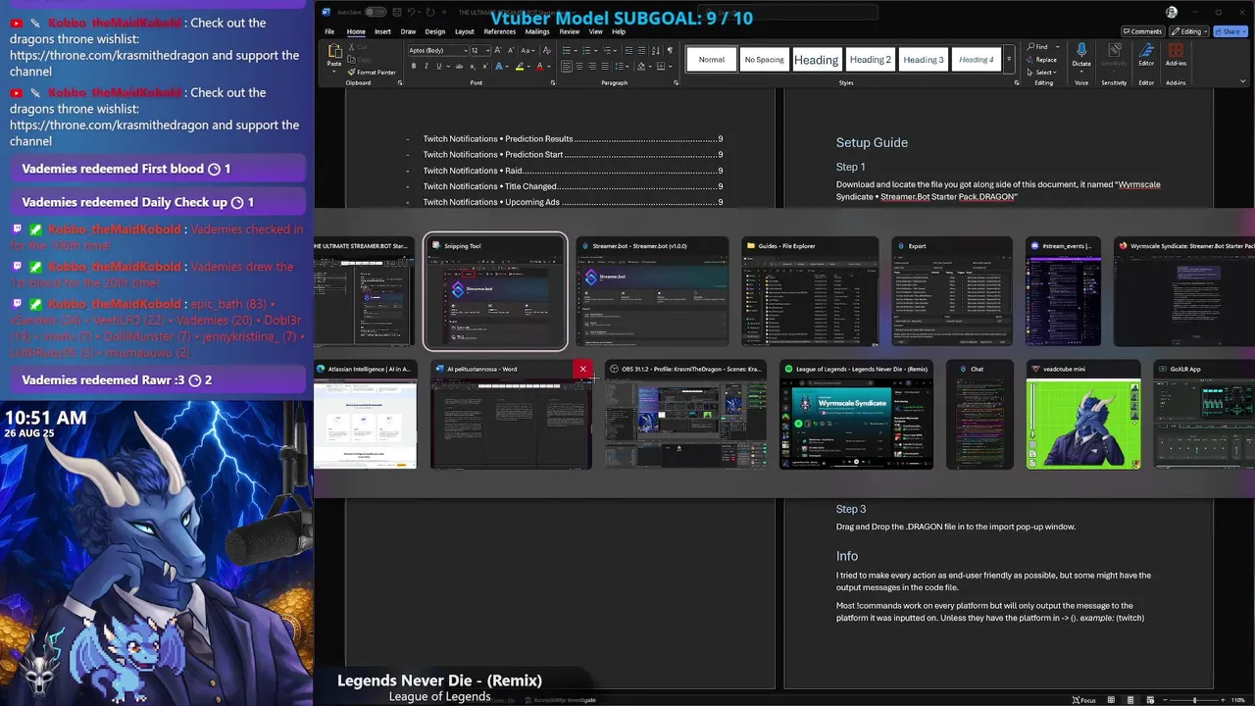1255x706 pixels.
Task: Expand the Styles gallery more arrow
Action: click(x=1009, y=59)
